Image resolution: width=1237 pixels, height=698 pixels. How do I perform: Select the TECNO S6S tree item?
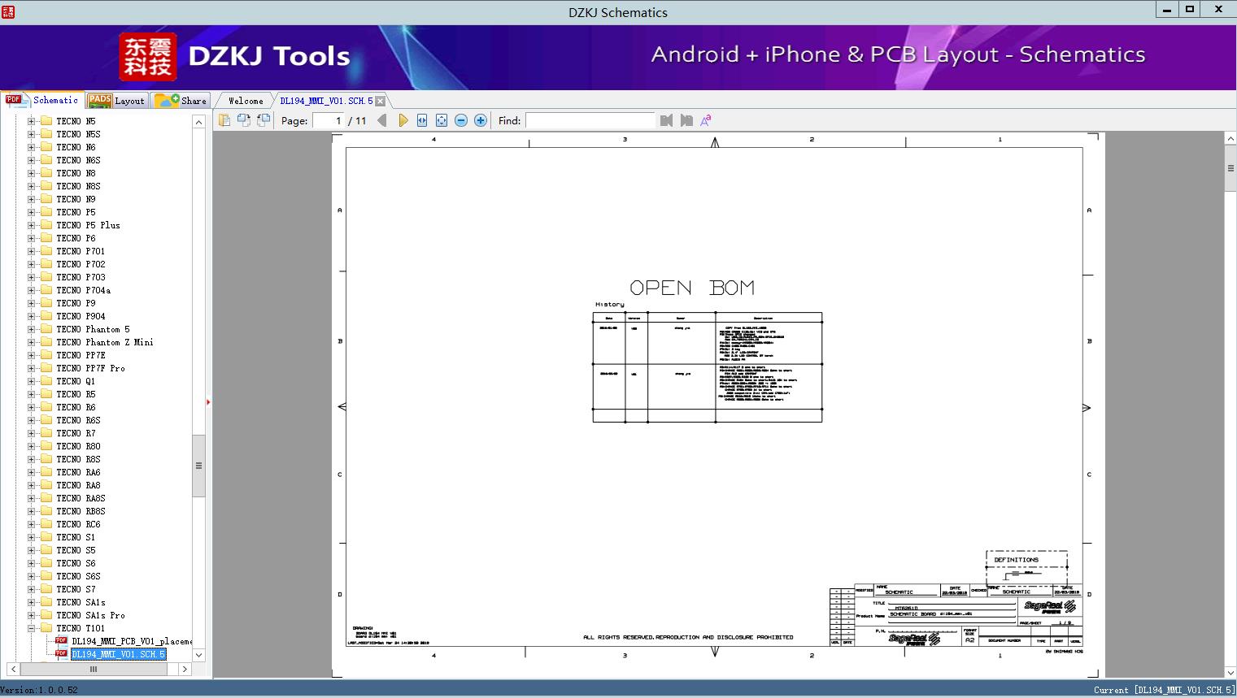point(78,576)
